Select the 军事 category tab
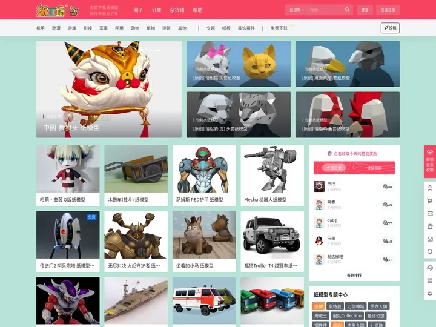This screenshot has height=327, width=436. 104,28
